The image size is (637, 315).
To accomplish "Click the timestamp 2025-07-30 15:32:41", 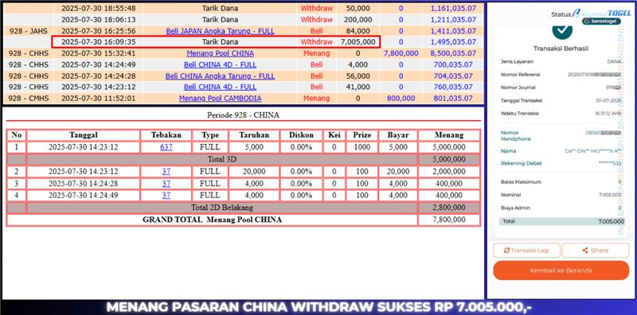I will (98, 53).
